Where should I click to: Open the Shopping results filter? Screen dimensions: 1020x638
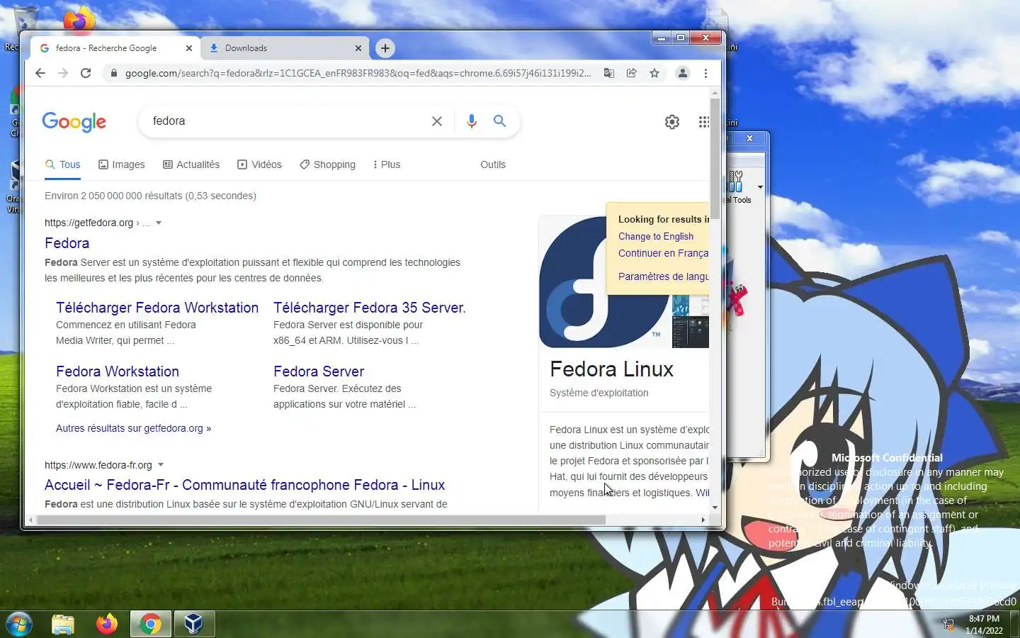click(327, 164)
